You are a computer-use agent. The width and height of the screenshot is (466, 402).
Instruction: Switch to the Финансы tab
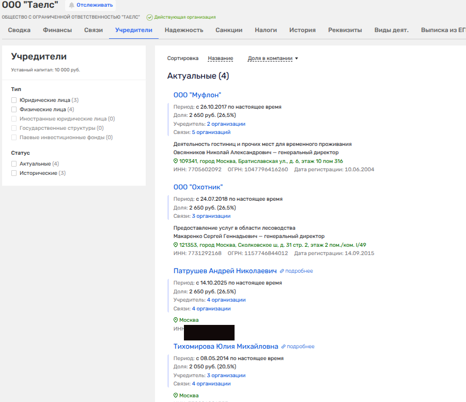tap(57, 30)
